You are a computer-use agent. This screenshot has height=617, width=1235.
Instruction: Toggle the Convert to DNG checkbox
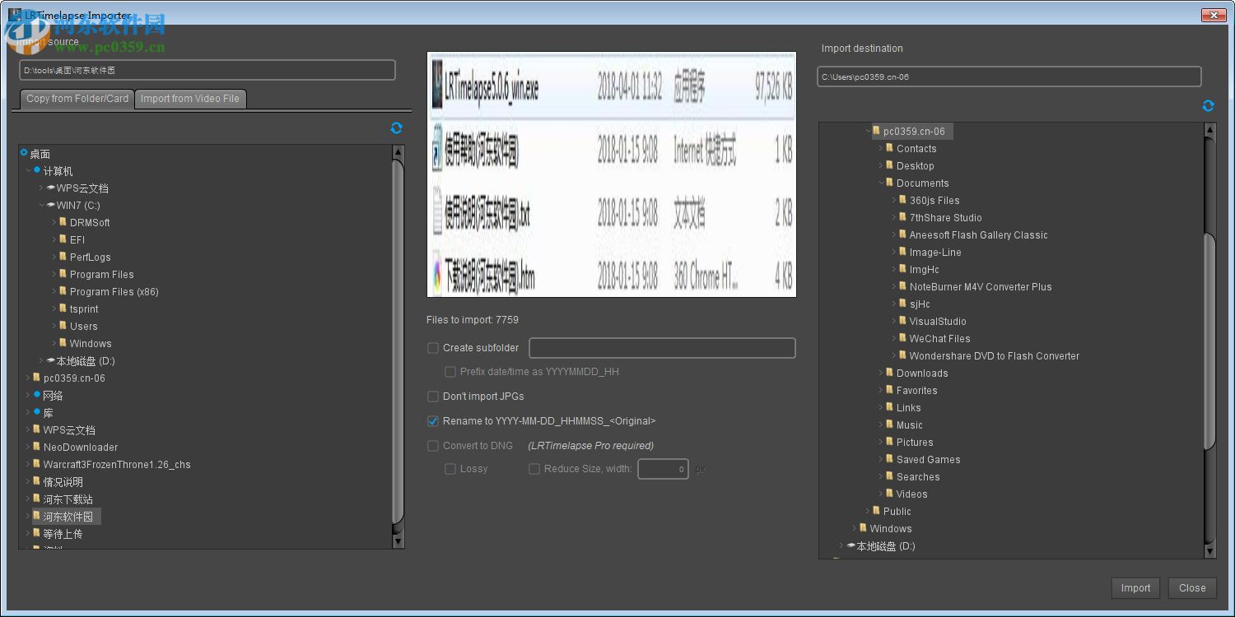click(x=433, y=446)
